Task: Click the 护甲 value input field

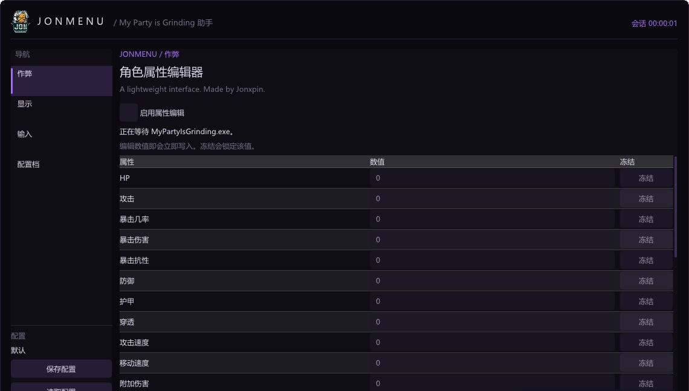Action: click(x=492, y=302)
